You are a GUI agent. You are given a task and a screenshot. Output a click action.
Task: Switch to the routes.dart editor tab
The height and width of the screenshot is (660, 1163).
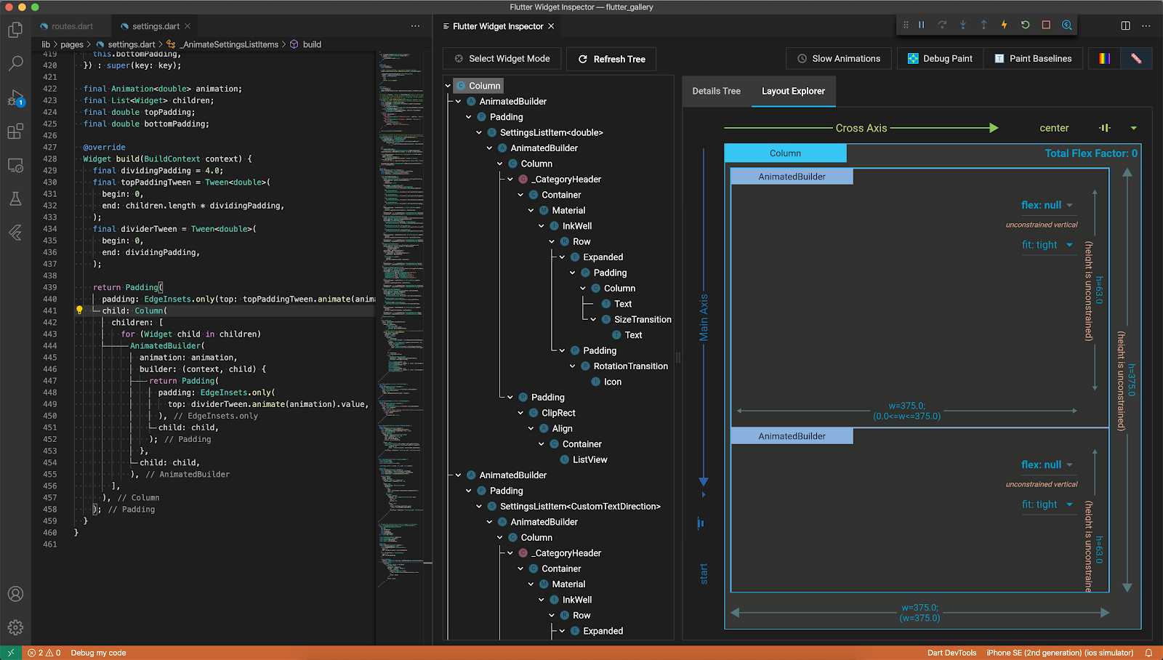72,26
